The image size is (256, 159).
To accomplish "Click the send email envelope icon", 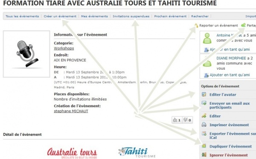I will (x=204, y=103).
